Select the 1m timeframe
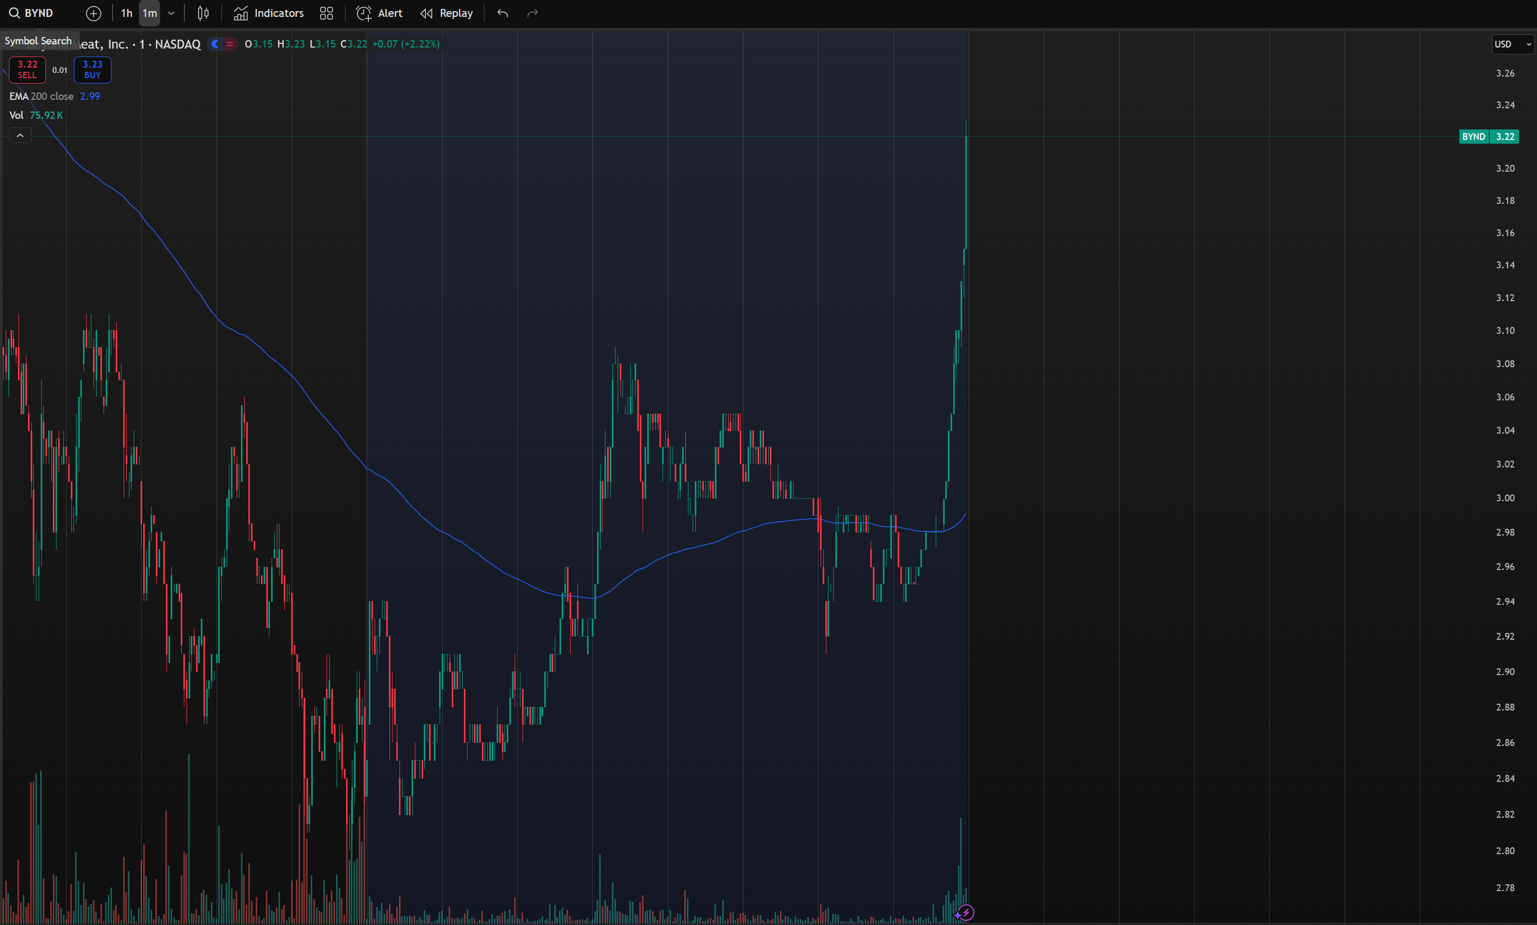This screenshot has height=925, width=1537. pyautogui.click(x=150, y=13)
